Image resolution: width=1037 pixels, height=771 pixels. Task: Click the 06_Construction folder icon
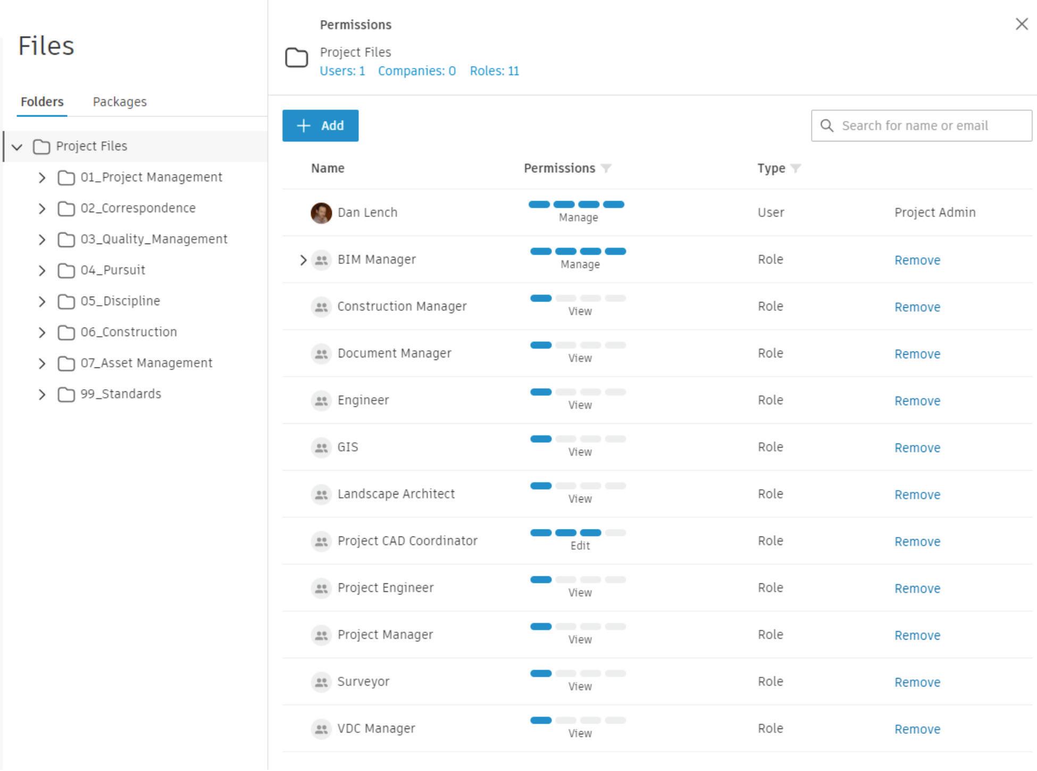coord(66,332)
